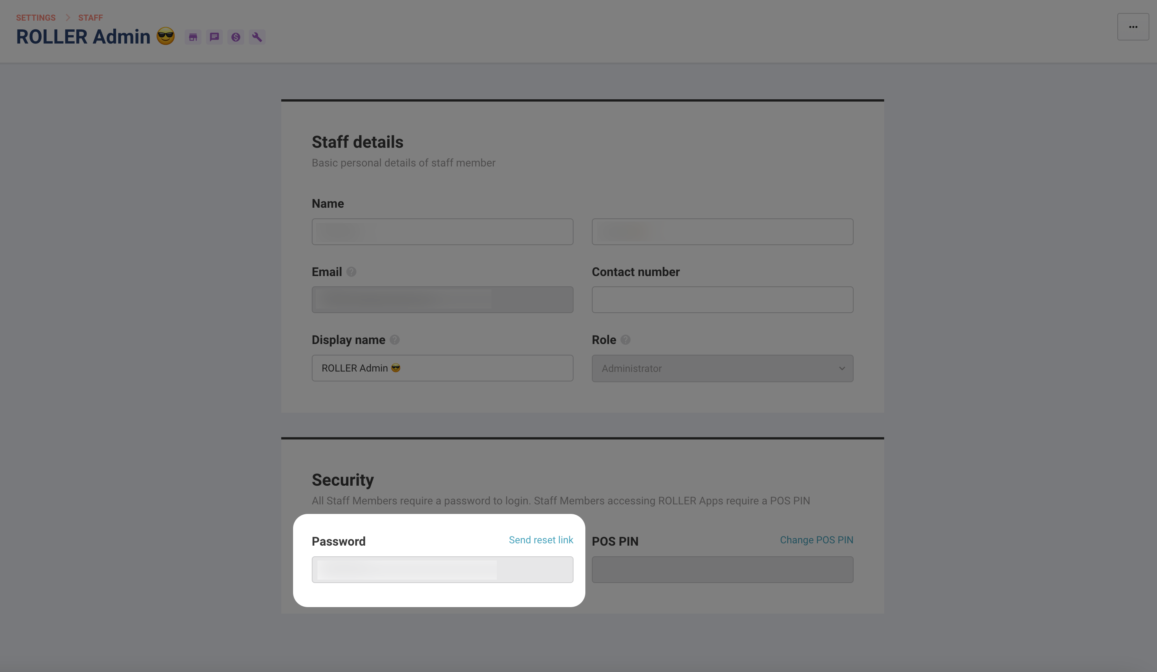
Task: Click the chat message icon in the header
Action: [214, 37]
